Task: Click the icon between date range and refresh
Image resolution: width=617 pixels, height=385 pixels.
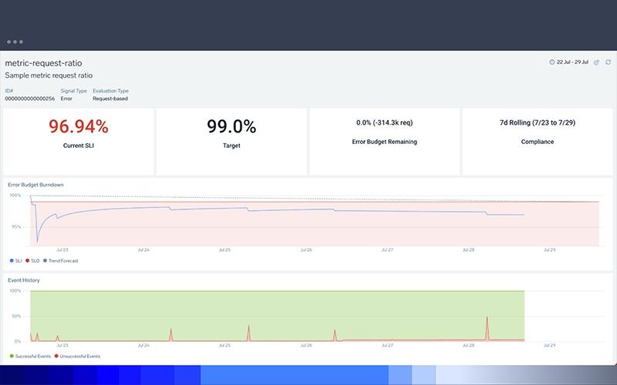Action: pyautogui.click(x=596, y=62)
